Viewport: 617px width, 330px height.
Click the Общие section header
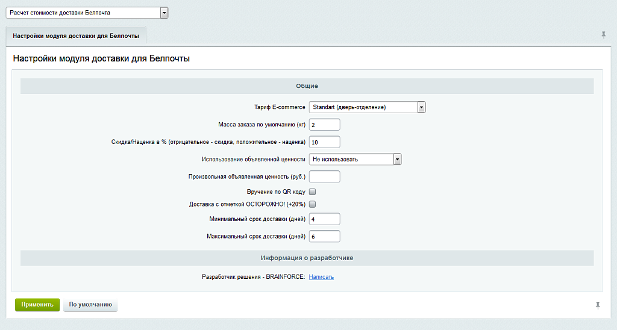(x=307, y=86)
